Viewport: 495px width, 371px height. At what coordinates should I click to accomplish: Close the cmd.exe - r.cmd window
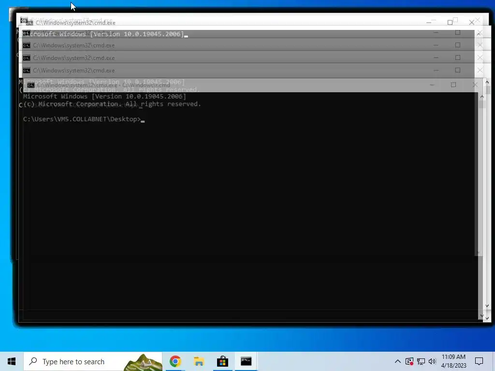(x=475, y=85)
